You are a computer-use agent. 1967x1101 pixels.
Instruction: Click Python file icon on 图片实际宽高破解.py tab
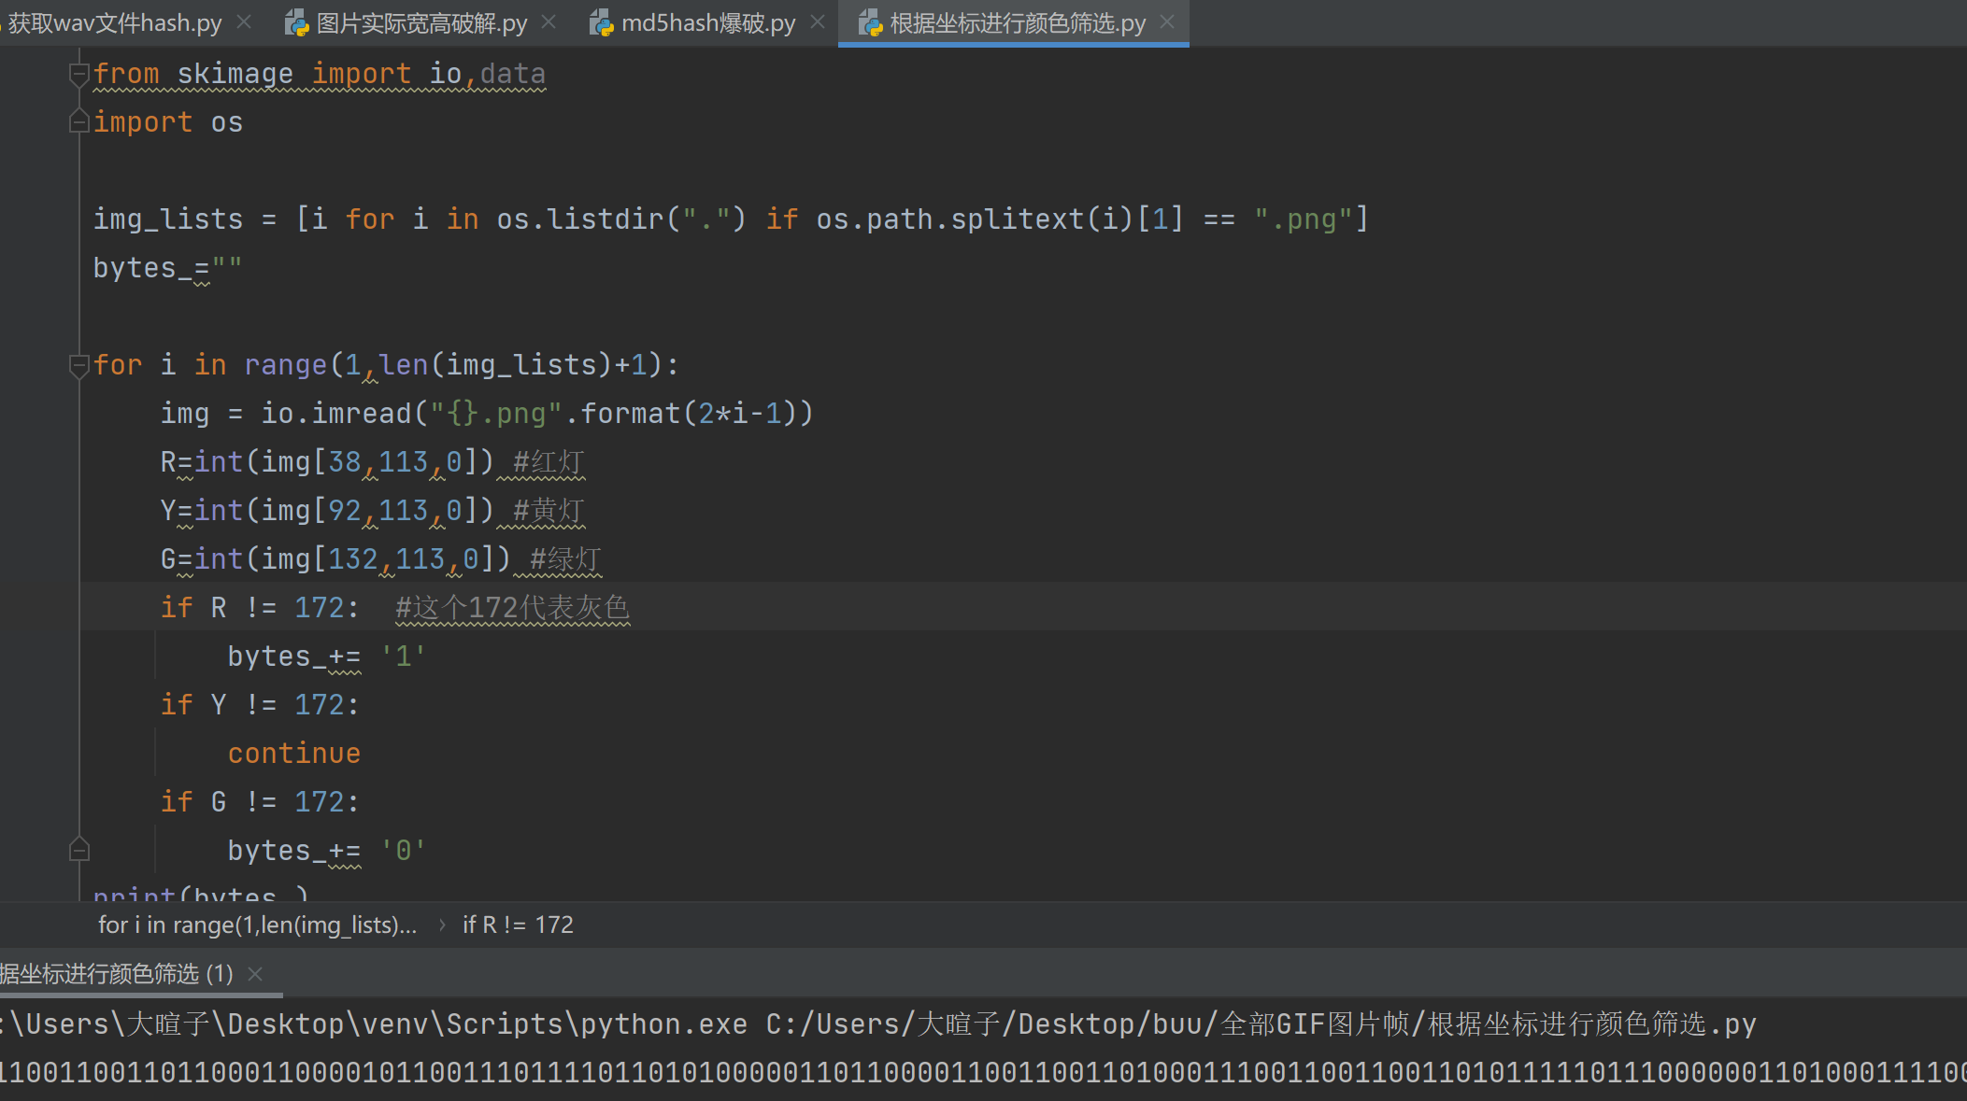(x=296, y=22)
